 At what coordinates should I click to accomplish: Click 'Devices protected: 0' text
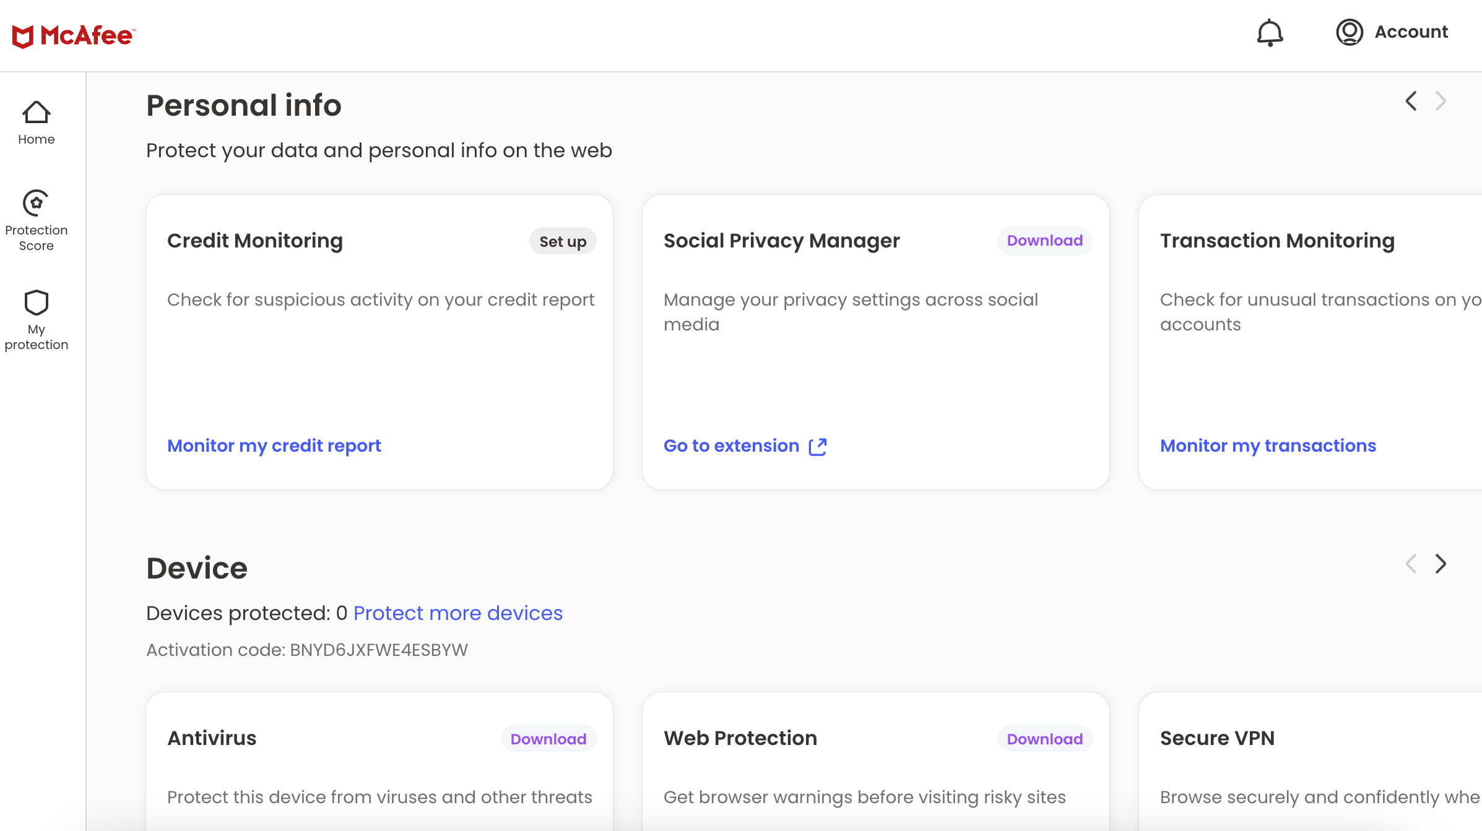pos(247,613)
